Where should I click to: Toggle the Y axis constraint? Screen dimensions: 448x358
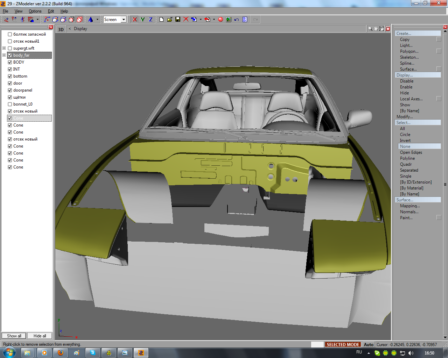click(142, 20)
